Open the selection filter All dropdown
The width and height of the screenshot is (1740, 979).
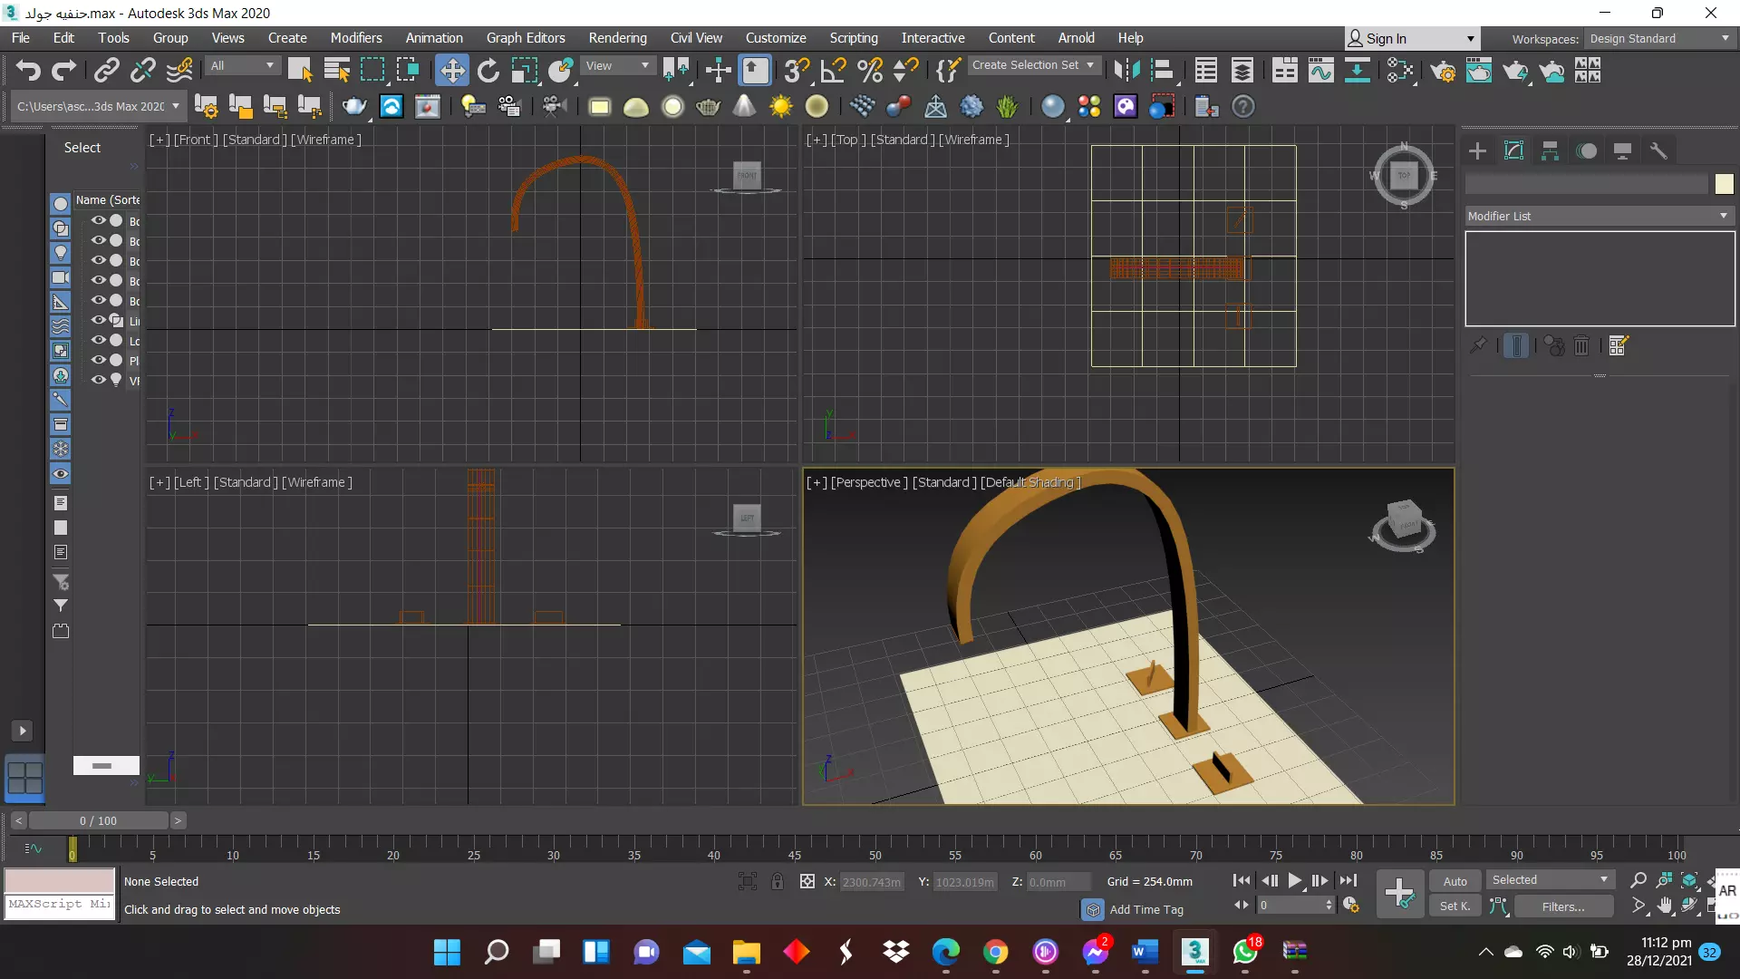(241, 66)
